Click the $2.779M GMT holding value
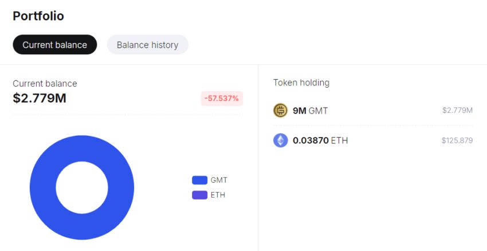487x251 pixels. tap(457, 110)
